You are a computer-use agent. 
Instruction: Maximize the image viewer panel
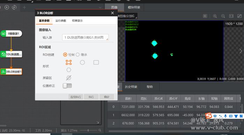pos(239,16)
